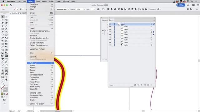Select the Eyedropper tool
The image size is (200, 112).
click(3, 47)
